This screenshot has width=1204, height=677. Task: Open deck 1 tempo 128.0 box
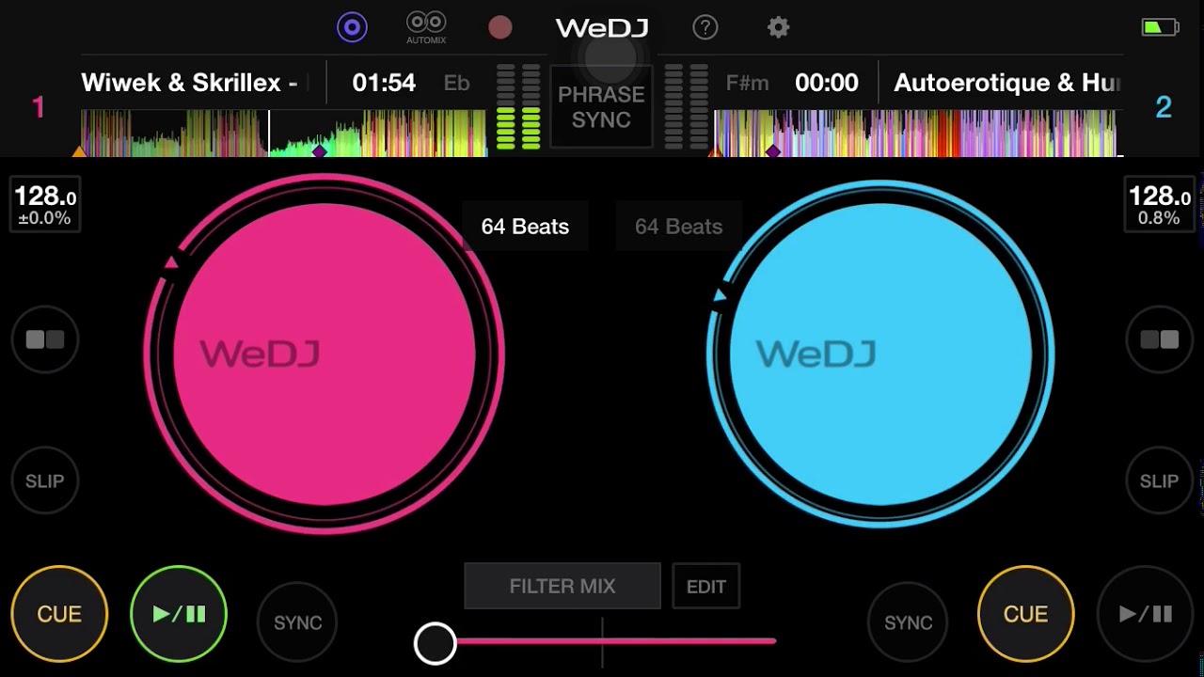coord(45,204)
